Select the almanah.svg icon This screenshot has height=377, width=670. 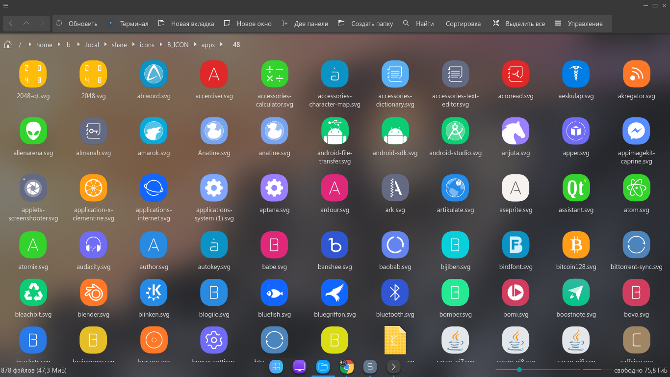93,131
